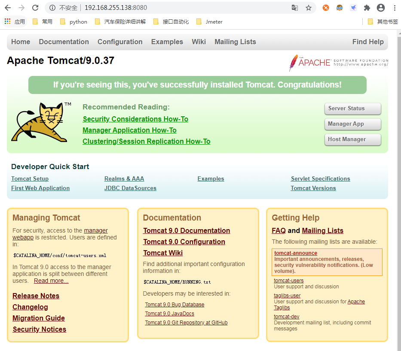Click the browser forward arrow
Image resolution: width=401 pixels, height=351 pixels.
pos(21,8)
